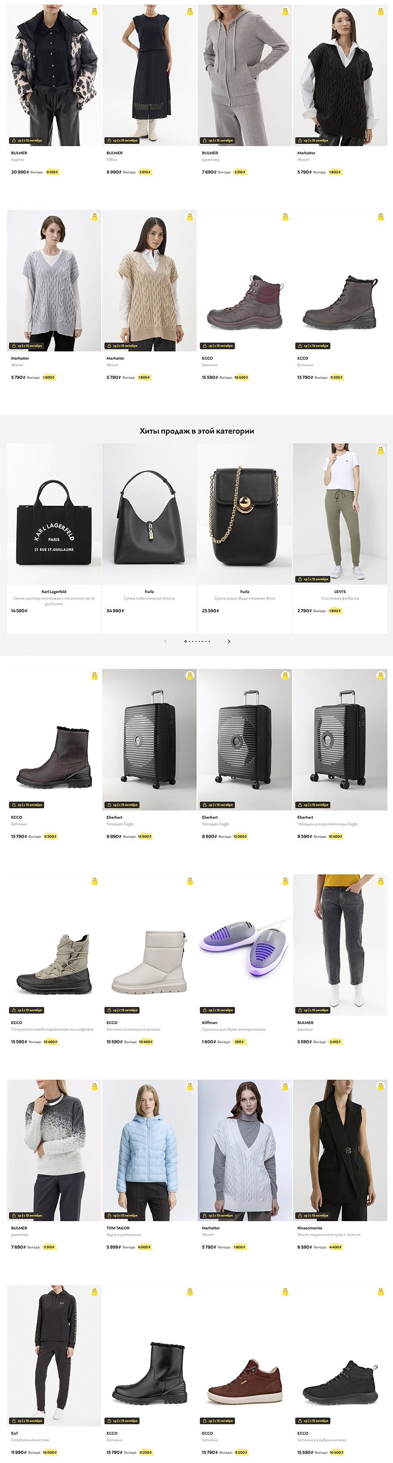Viewport: 393px width, 1463px height.
Task: Click the yellow ghost badge on BULMER Куртка
Action: click(x=94, y=11)
